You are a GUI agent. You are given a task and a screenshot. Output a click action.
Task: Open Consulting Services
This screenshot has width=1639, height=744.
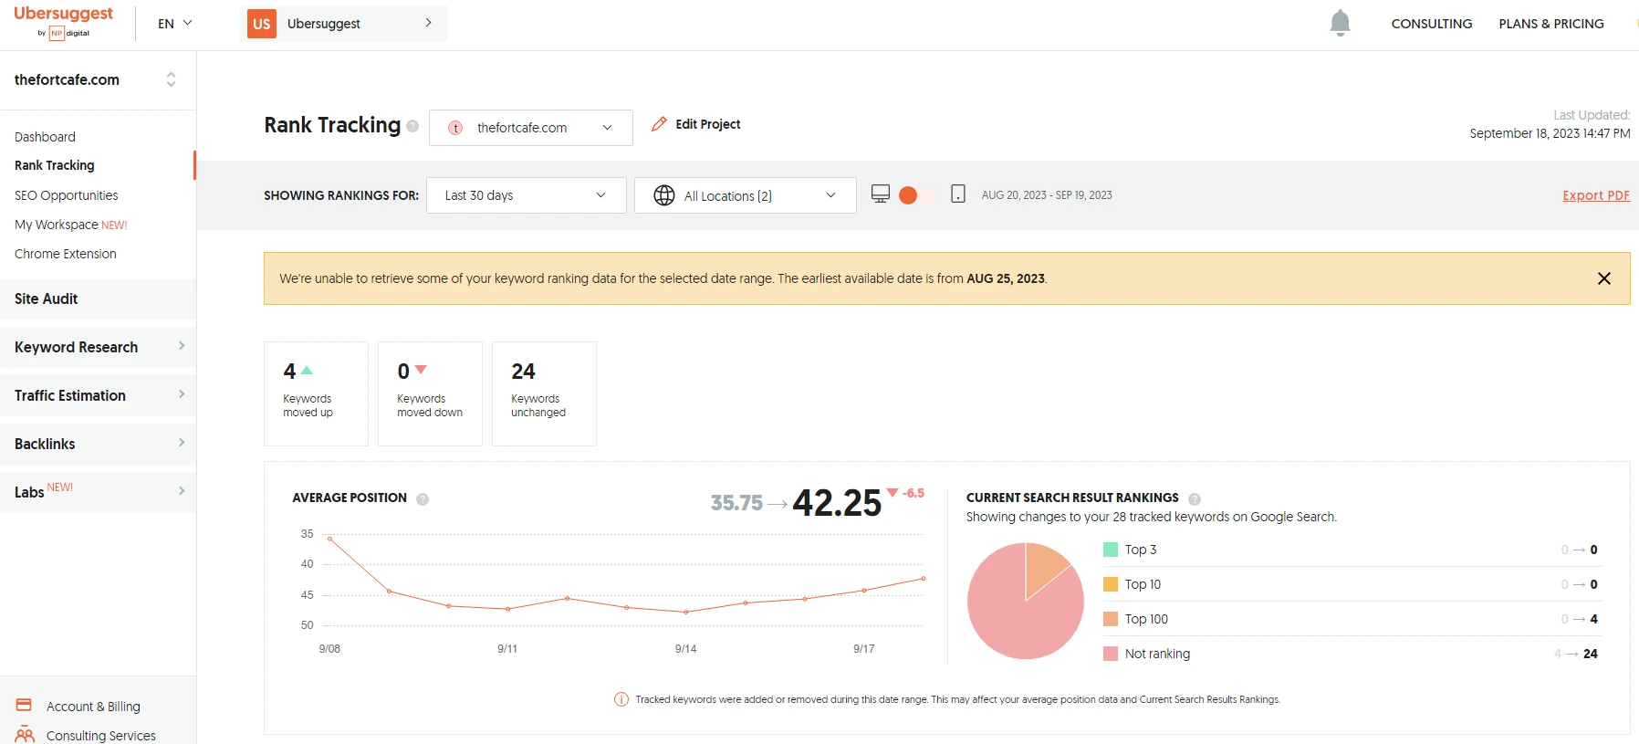pos(101,736)
